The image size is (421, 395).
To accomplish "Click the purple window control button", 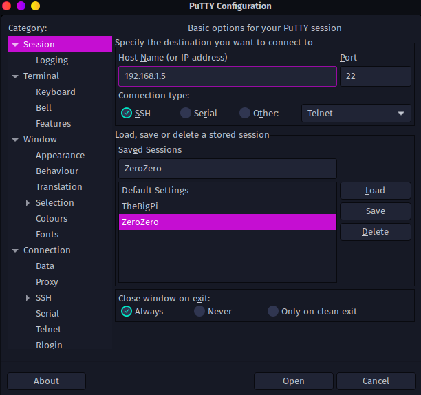I will pos(21,6).
